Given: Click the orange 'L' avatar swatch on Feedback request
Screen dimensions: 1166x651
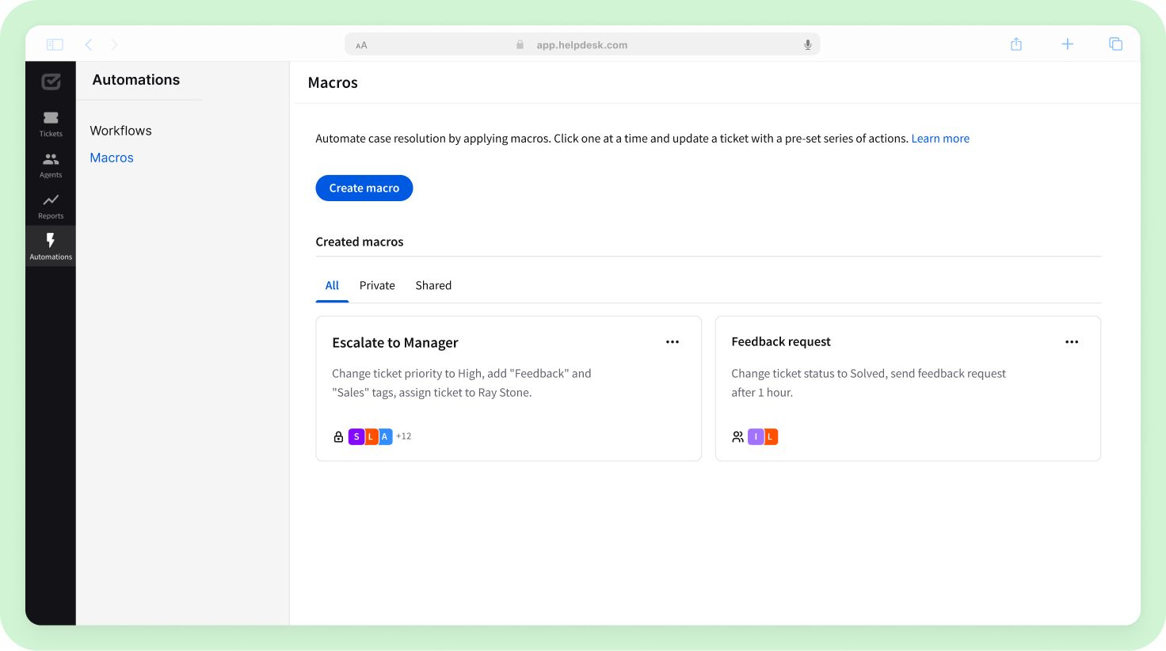Looking at the screenshot, I should pos(770,436).
